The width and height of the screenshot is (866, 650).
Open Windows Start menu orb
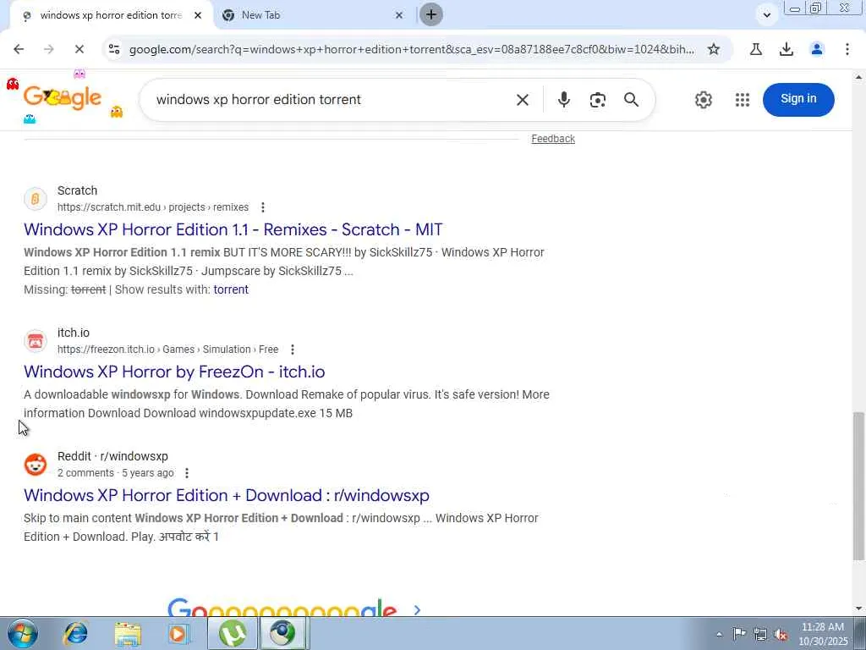[23, 633]
